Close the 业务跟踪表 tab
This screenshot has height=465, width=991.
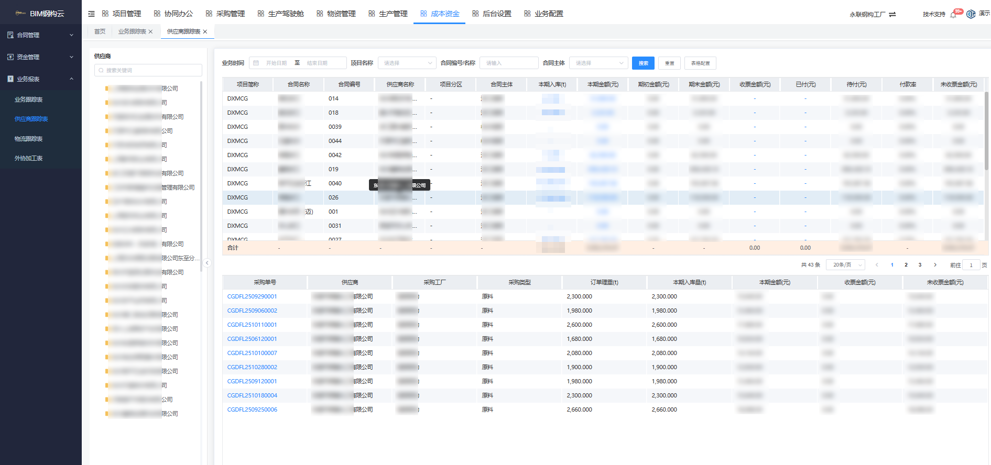point(150,32)
